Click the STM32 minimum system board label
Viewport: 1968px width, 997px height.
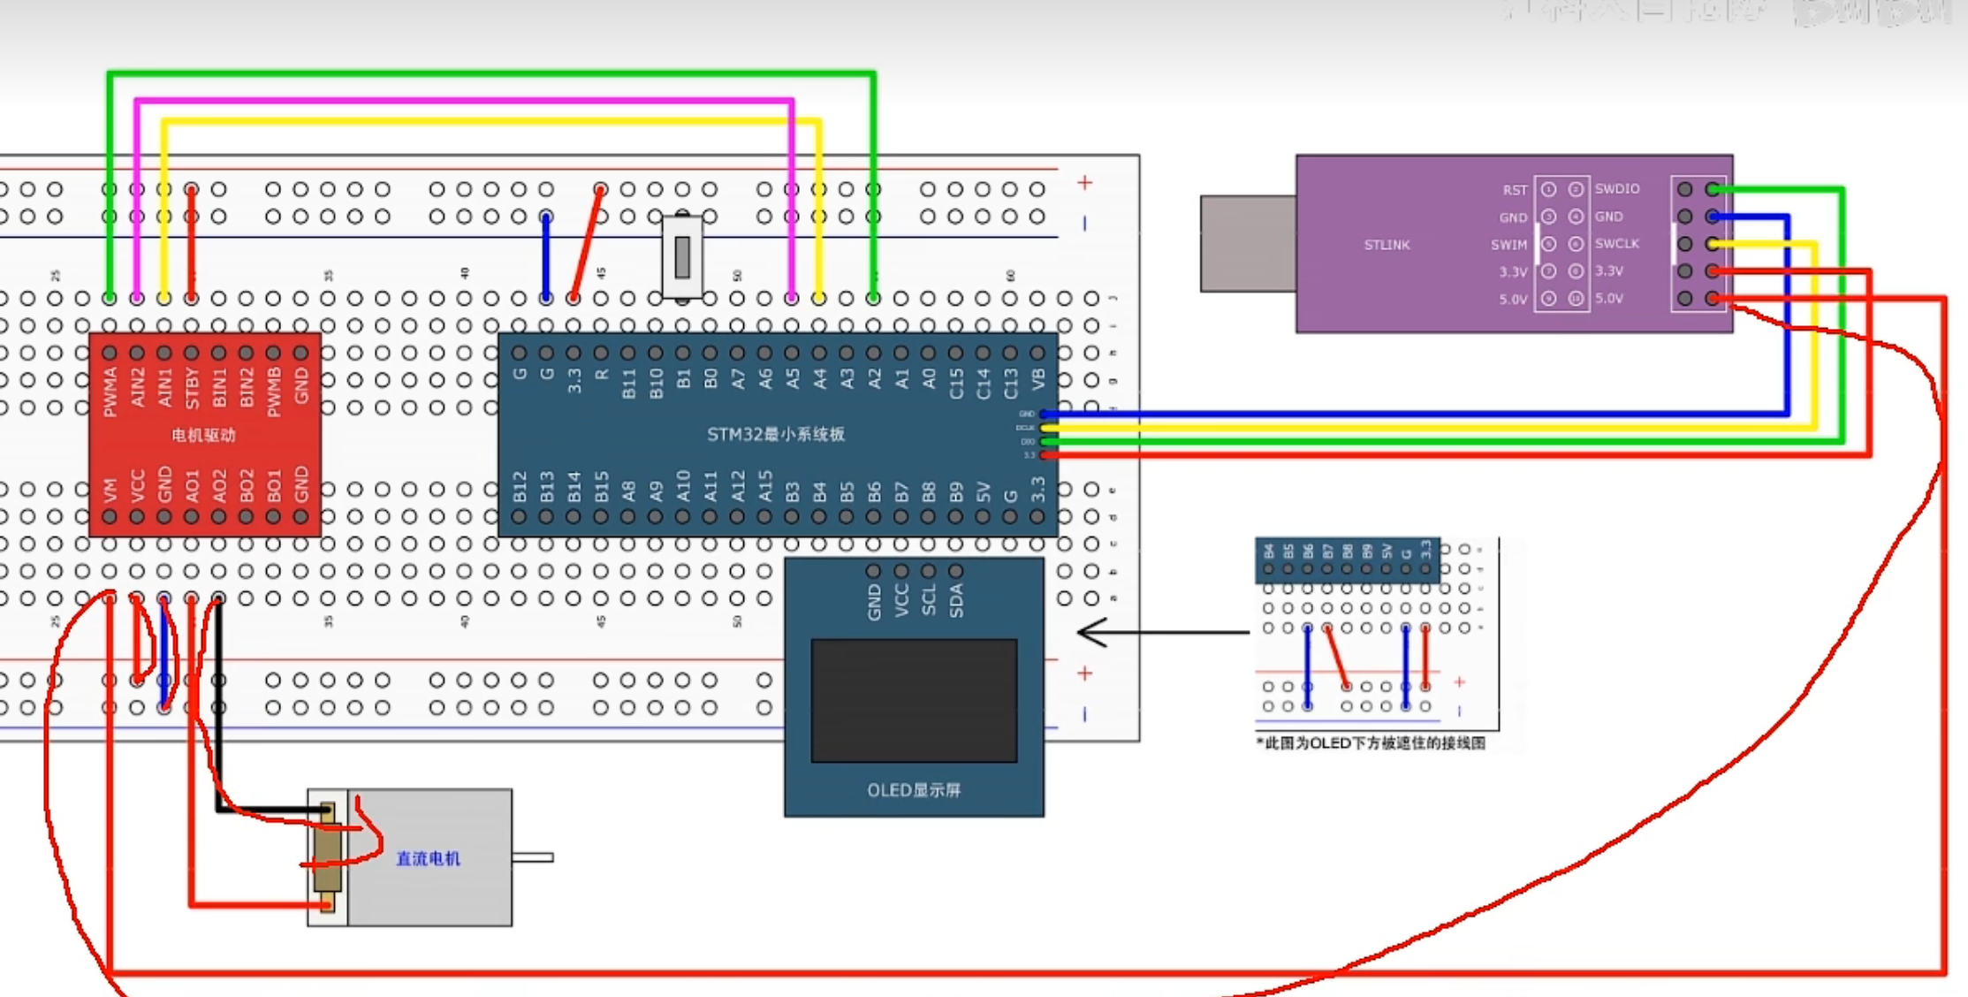click(x=775, y=434)
